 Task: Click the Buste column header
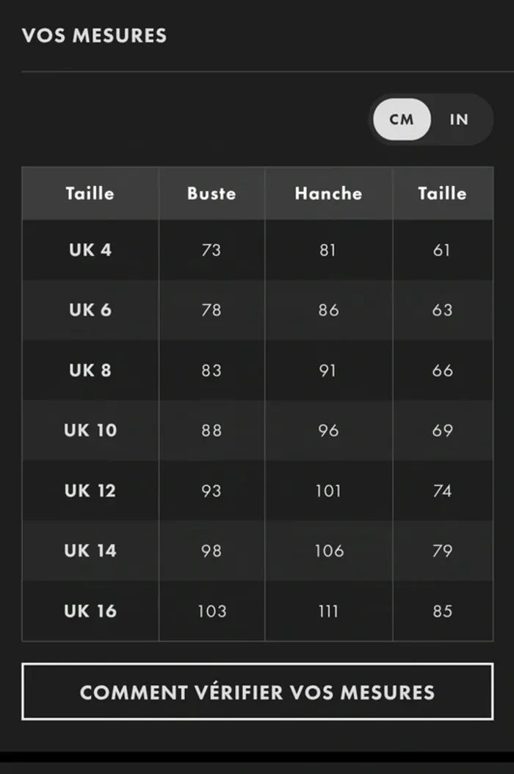pyautogui.click(x=211, y=193)
